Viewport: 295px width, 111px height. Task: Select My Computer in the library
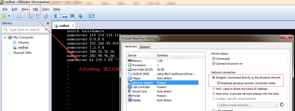point(24,37)
